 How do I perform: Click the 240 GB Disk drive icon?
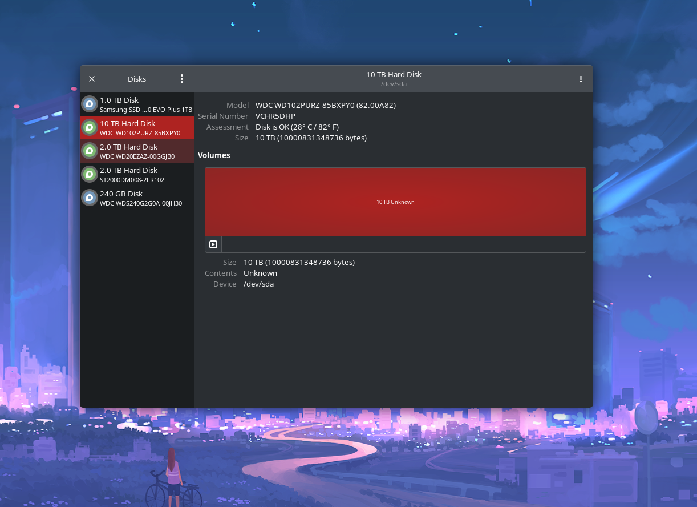pos(90,198)
